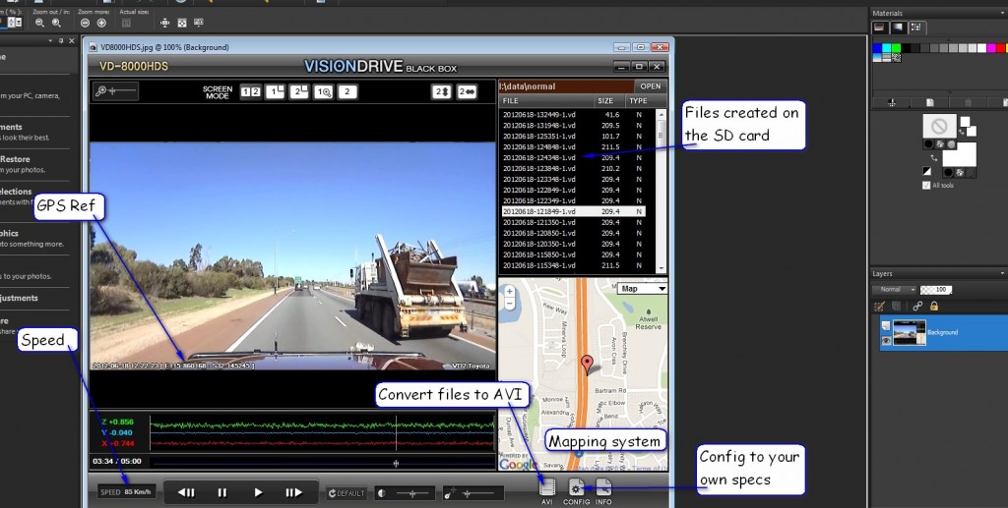Click the red location pin on the map
Screen dimensions: 1008x508
pyautogui.click(x=587, y=365)
